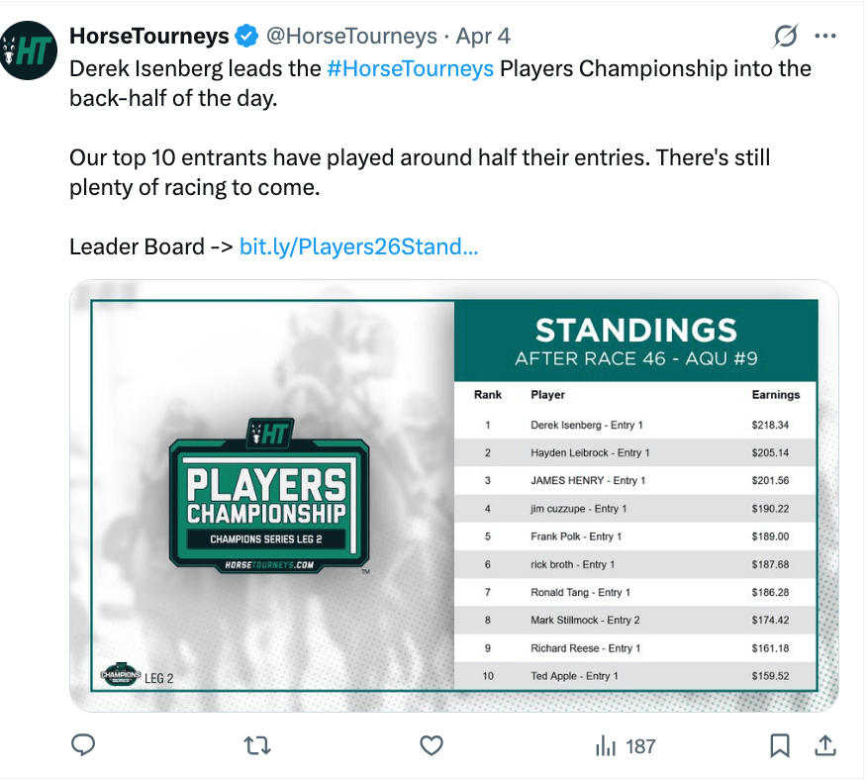Reply to the HorseTourneys post

click(x=84, y=745)
